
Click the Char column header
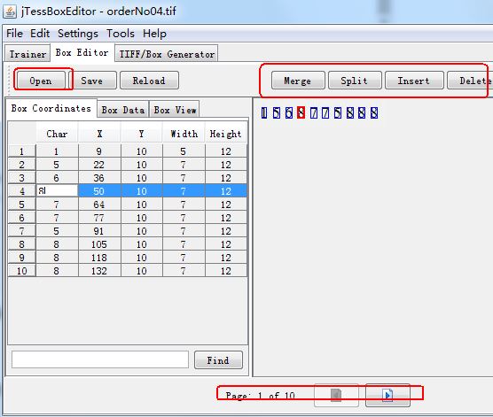point(58,134)
